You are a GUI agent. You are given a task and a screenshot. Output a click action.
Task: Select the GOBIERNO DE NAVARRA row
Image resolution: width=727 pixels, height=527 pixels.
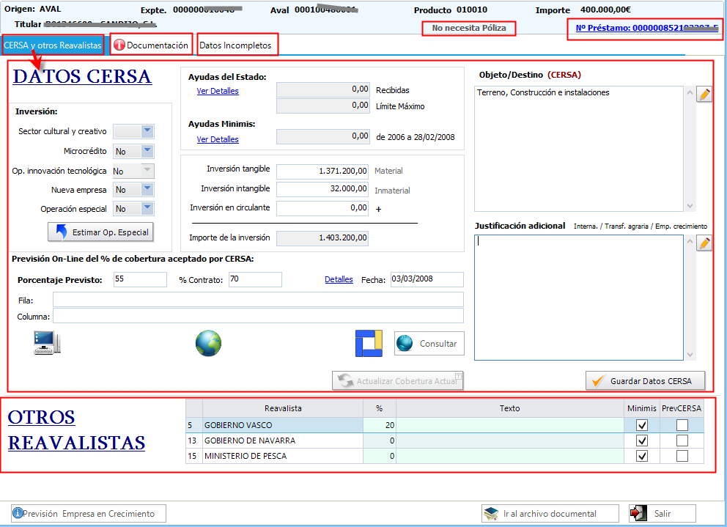pyautogui.click(x=445, y=441)
